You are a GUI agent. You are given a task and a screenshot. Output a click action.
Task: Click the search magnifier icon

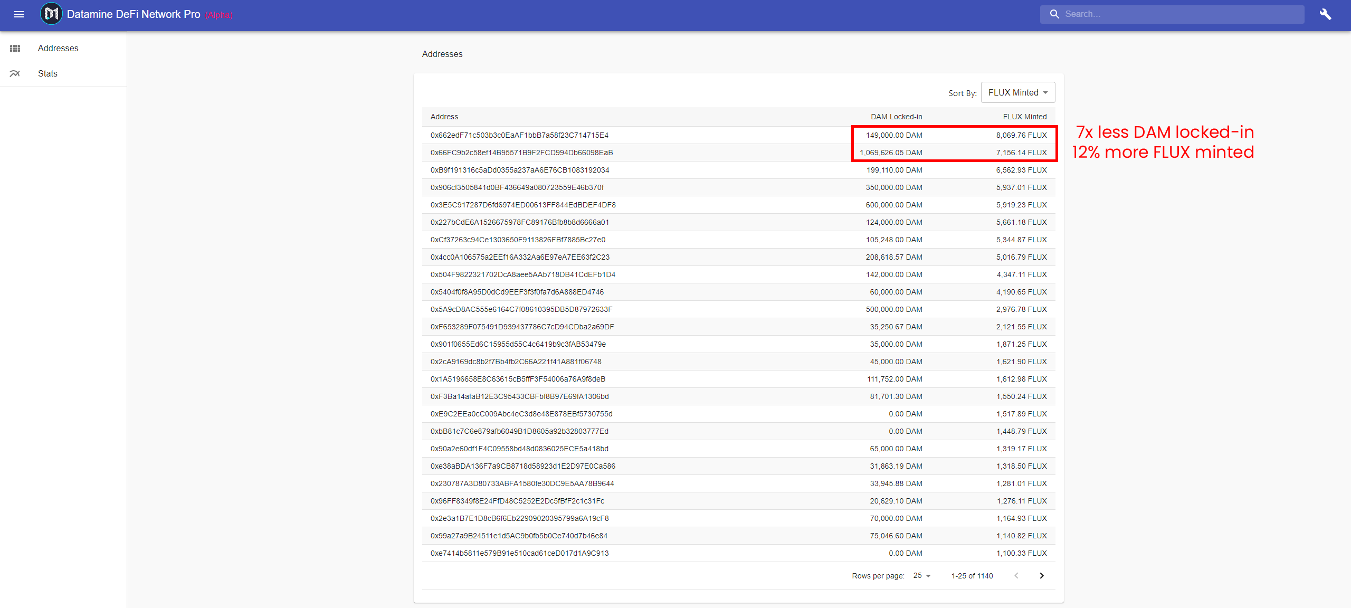[x=1054, y=14]
